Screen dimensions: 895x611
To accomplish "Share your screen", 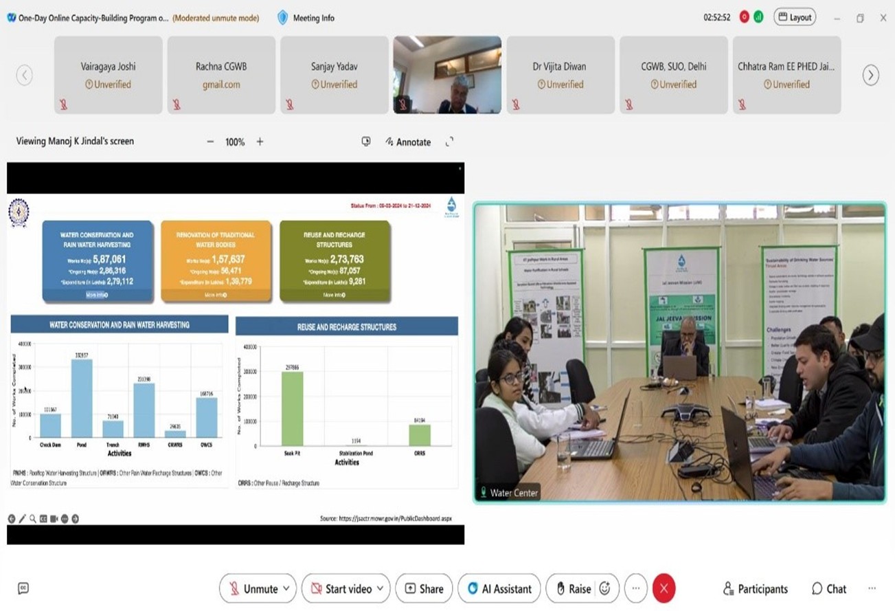I will (424, 588).
